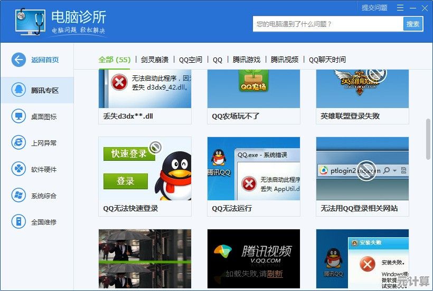433x291 pixels.
Task: Open the 上网异常 browser icon
Action: pos(18,142)
